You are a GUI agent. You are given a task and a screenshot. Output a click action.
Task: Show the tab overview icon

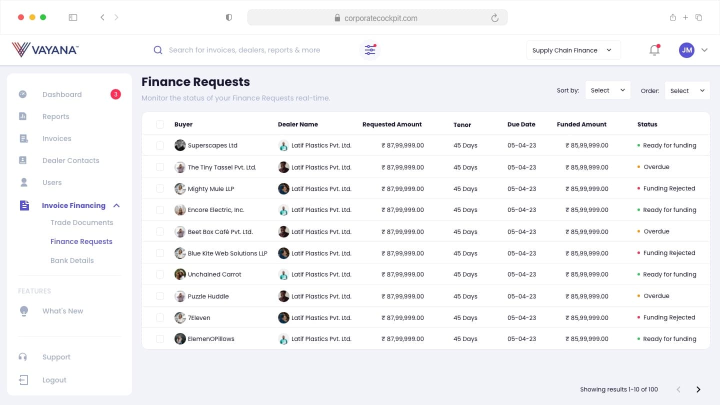(699, 17)
